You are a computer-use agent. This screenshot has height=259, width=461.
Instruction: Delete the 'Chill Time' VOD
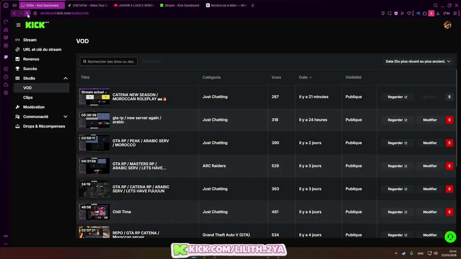[449, 212]
